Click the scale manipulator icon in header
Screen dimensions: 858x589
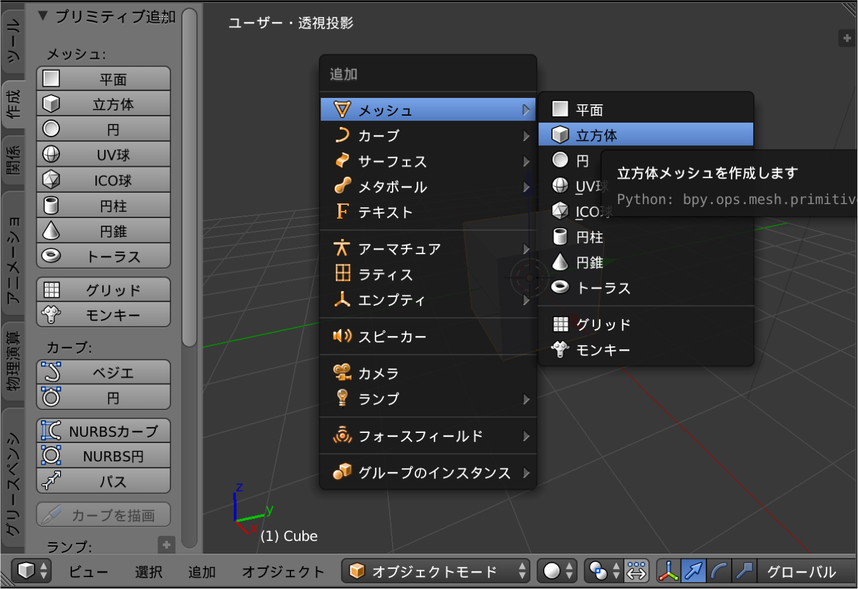tap(744, 571)
